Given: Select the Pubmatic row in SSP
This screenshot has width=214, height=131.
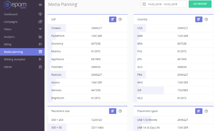Looking at the screenshot, I should (88, 67).
